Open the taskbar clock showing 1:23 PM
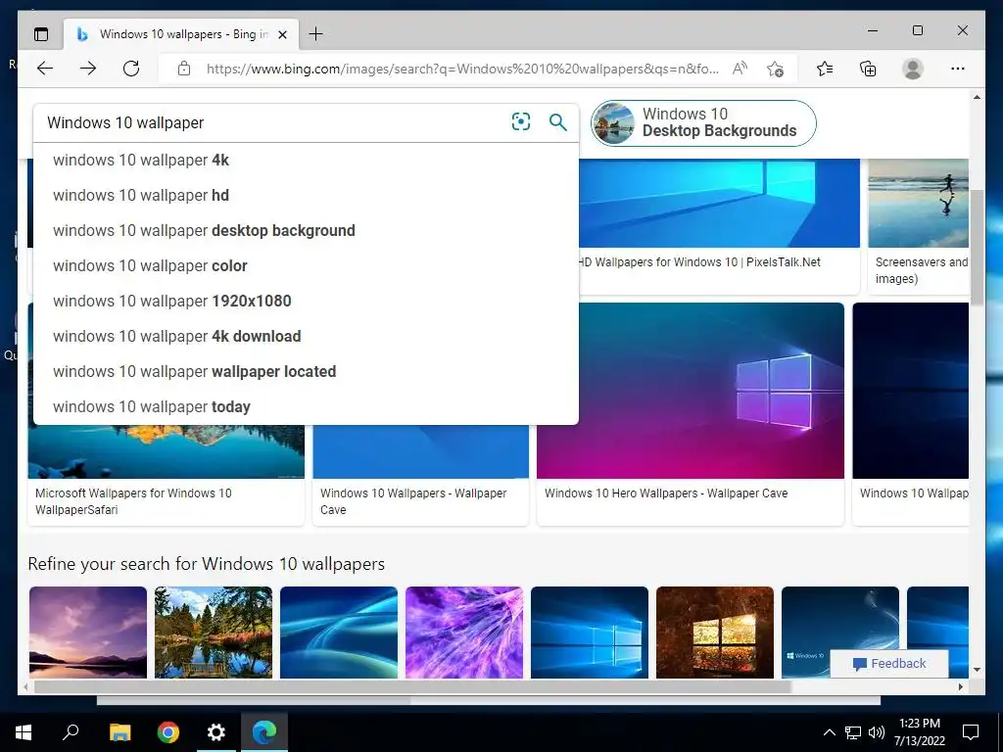This screenshot has height=752, width=1003. 919,732
